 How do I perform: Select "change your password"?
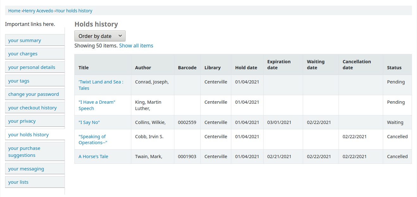pyautogui.click(x=33, y=94)
